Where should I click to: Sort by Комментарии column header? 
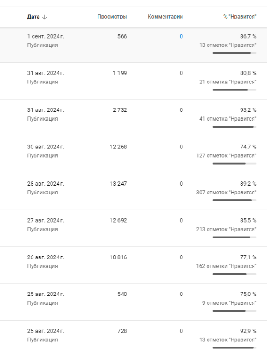(165, 17)
